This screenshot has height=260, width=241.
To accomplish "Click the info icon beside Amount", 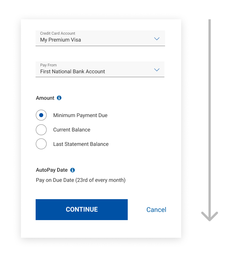I will point(59,98).
